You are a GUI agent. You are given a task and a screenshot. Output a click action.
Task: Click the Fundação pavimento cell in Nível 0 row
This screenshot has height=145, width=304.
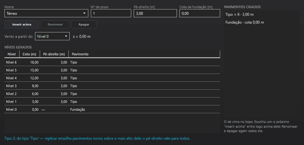coord(78,110)
